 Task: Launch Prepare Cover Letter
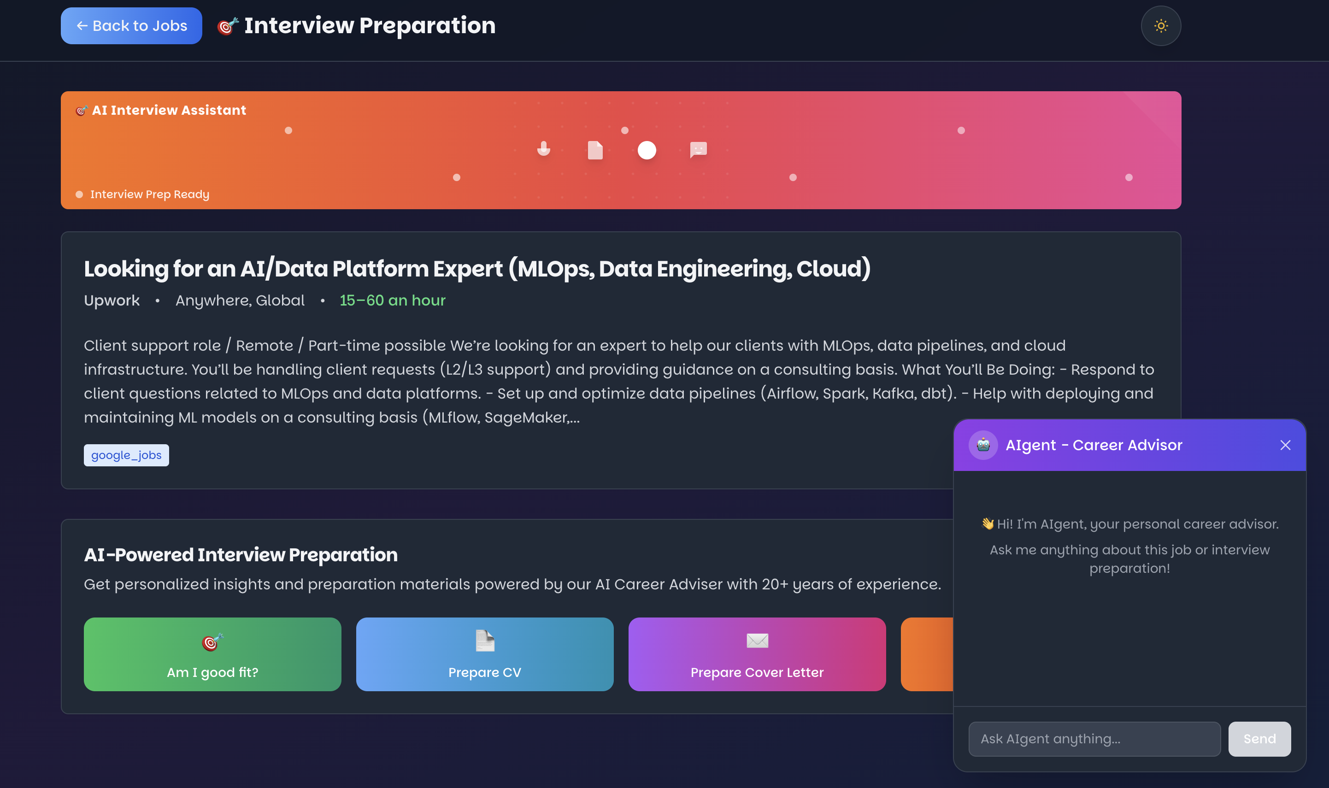pyautogui.click(x=756, y=654)
